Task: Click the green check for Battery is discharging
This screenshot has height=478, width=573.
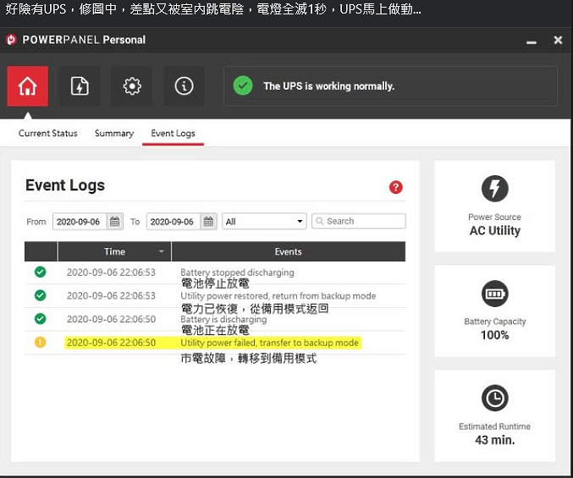Action: [x=40, y=319]
